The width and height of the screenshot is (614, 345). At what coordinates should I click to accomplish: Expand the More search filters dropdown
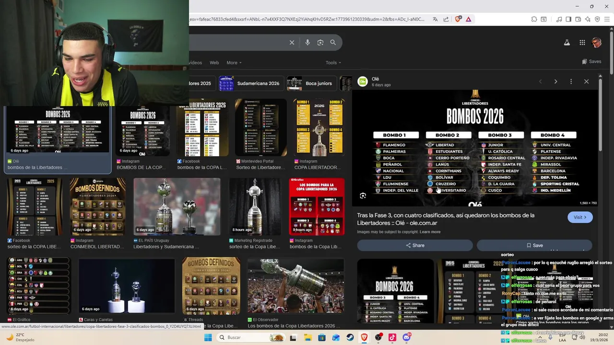pos(234,63)
